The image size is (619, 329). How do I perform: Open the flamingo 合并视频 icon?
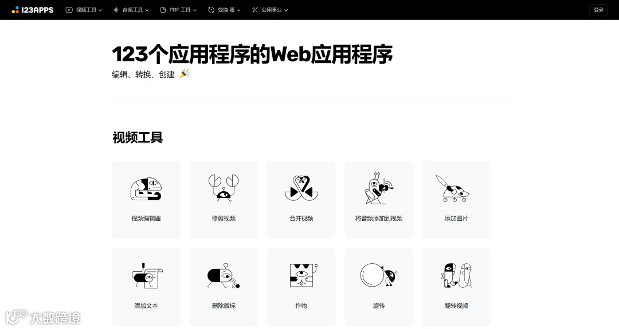click(301, 188)
